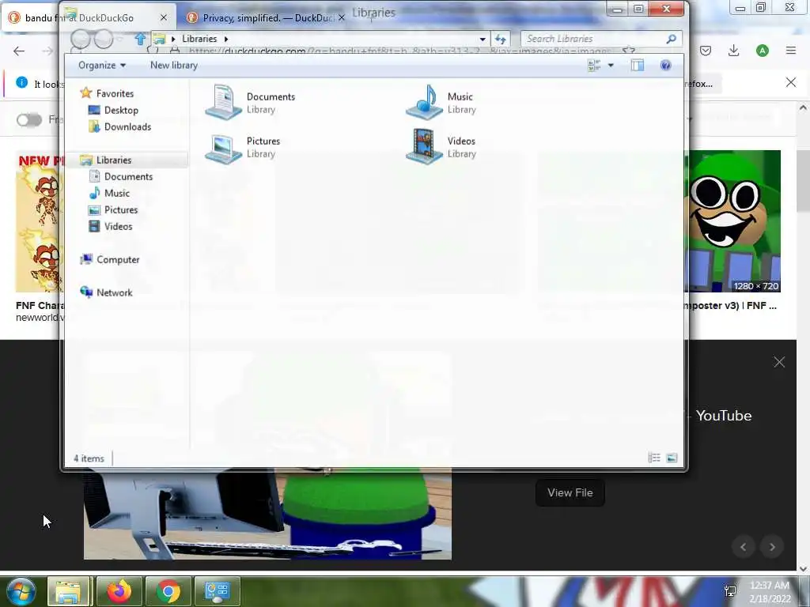Open Google Chrome from the taskbar
This screenshot has height=607, width=810.
[x=168, y=591]
